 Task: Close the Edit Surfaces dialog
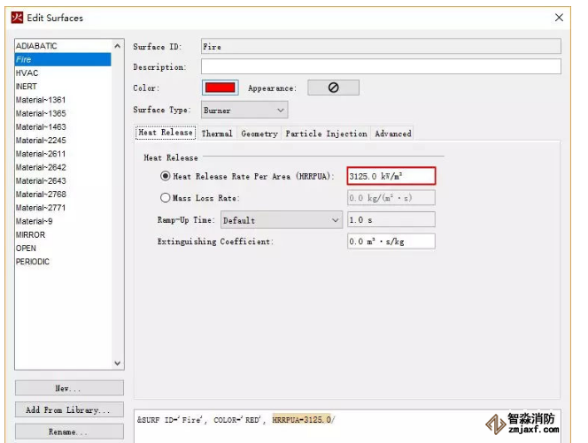pos(559,18)
